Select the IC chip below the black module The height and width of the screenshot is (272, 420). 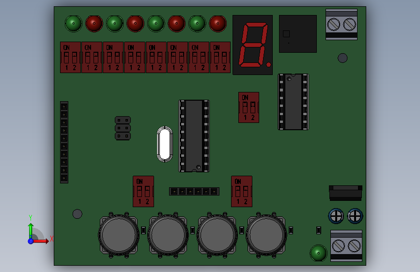point(293,102)
